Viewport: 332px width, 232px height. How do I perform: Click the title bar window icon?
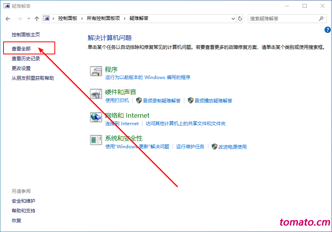pos(7,6)
